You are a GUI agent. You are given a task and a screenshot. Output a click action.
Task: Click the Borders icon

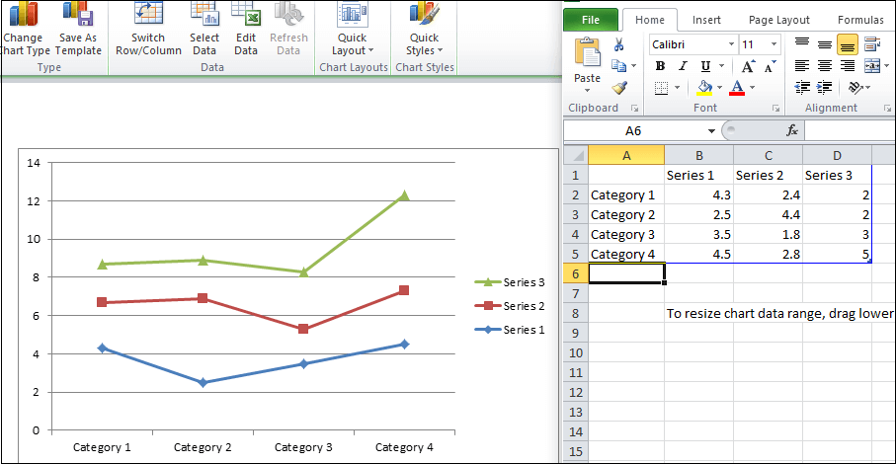(x=661, y=88)
